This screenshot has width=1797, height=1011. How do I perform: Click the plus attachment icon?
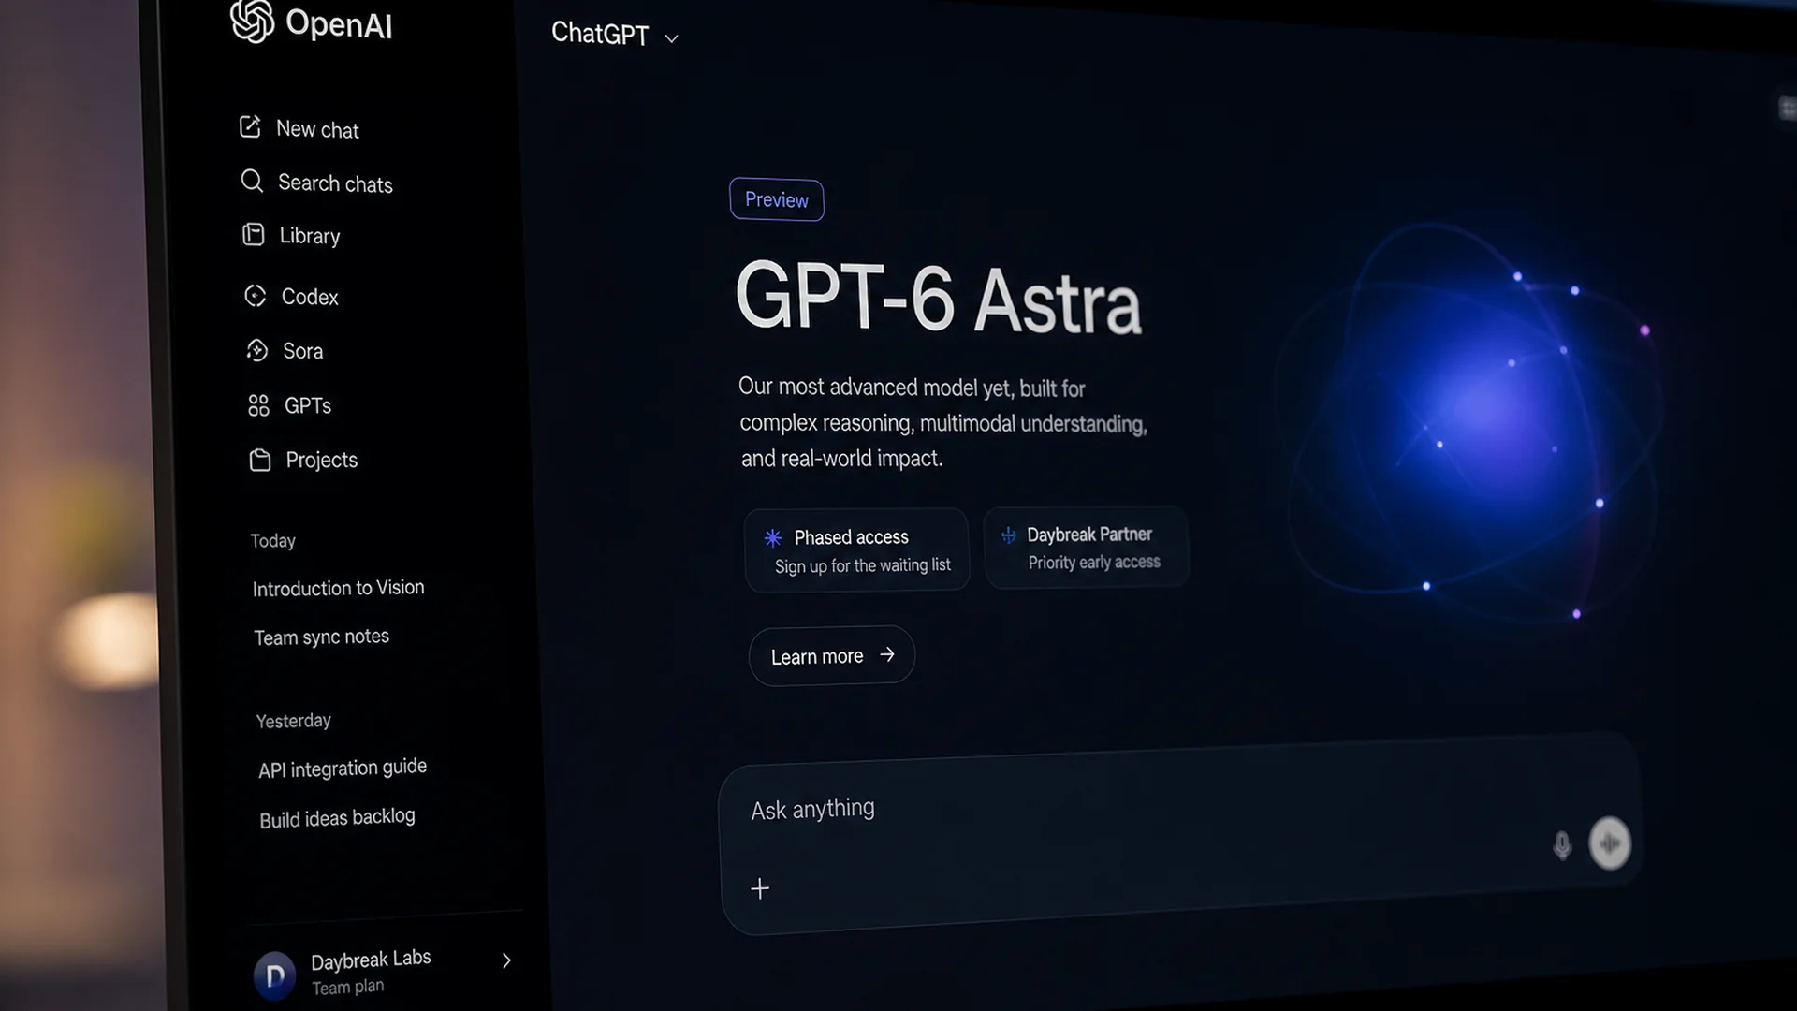coord(760,888)
